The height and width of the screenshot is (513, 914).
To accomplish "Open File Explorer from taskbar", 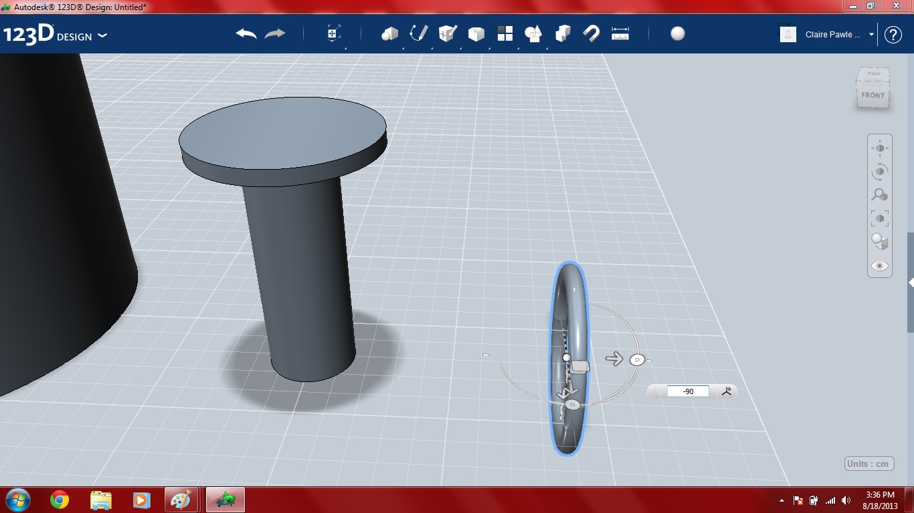I will [100, 500].
